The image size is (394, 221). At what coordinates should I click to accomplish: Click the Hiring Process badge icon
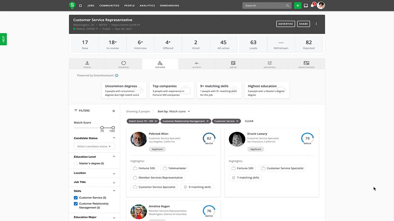pyautogui.click(x=306, y=64)
